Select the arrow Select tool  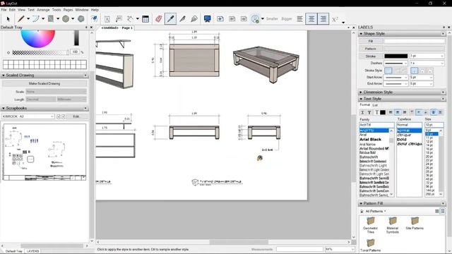[8, 19]
